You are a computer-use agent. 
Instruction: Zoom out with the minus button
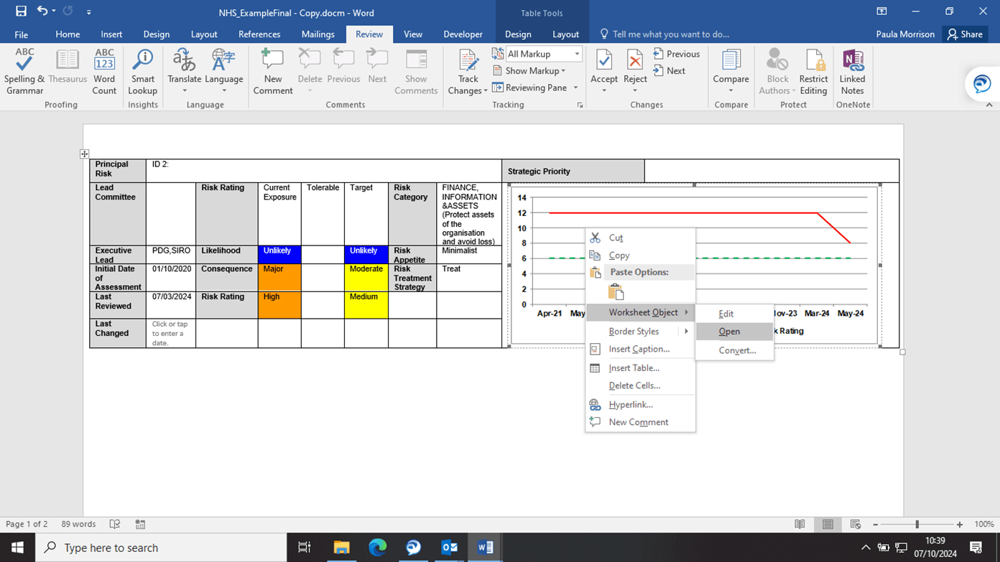coord(875,525)
